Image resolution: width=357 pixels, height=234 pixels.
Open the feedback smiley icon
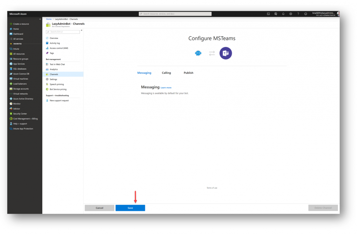click(305, 14)
